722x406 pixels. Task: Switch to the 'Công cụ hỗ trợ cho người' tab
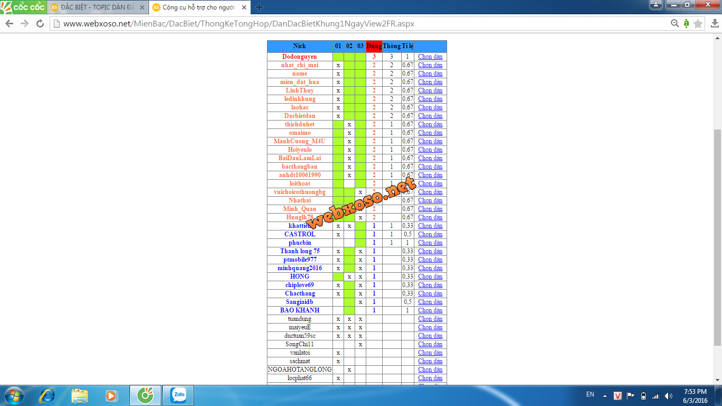(200, 7)
